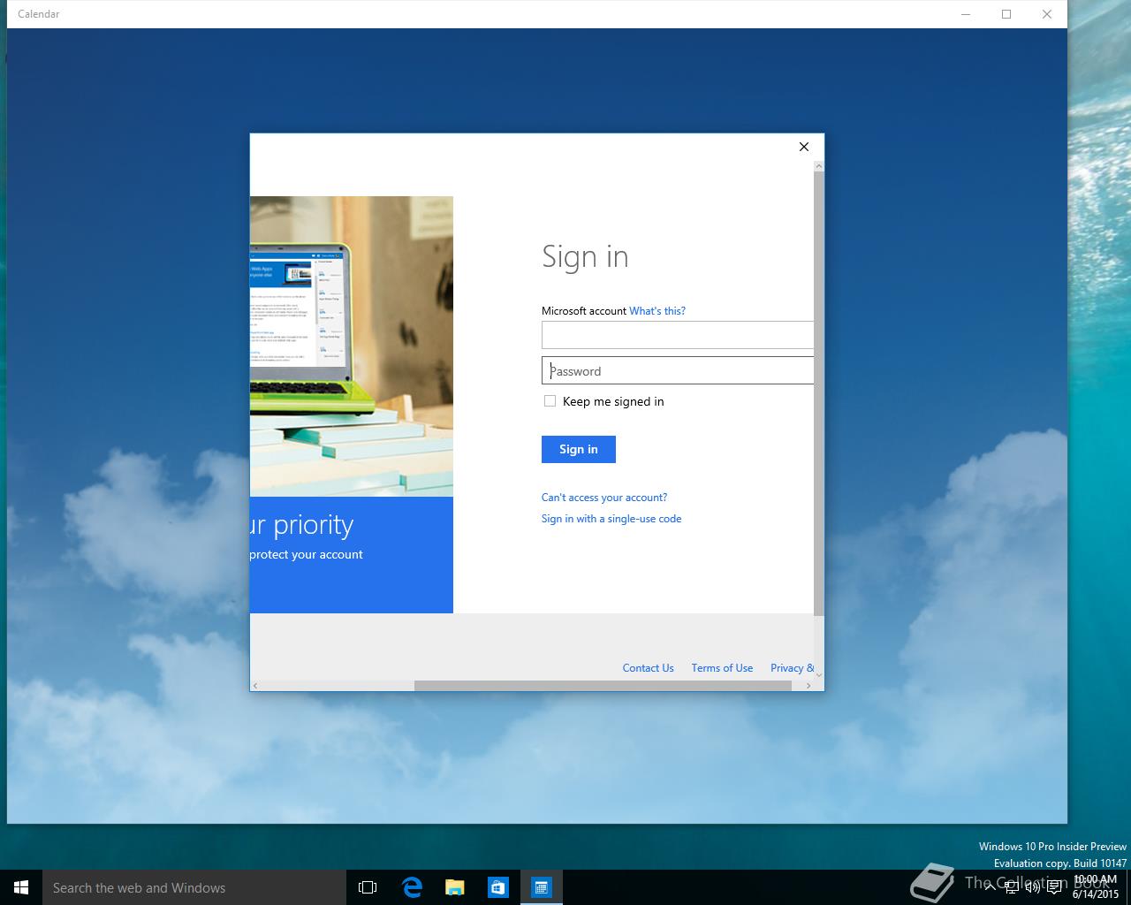Click the dialog's vertical scrollbar thumb
1131x905 pixels.
(x=819, y=393)
